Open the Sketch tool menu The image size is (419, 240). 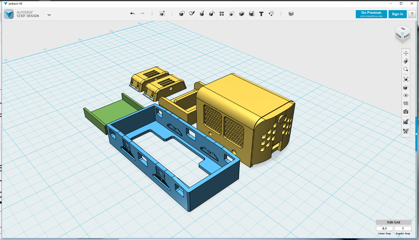click(x=192, y=14)
